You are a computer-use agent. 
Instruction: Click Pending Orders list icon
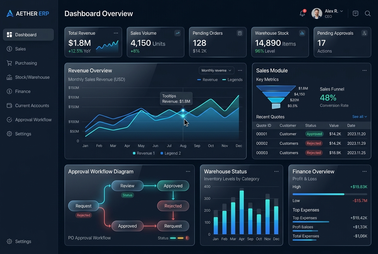point(240,33)
